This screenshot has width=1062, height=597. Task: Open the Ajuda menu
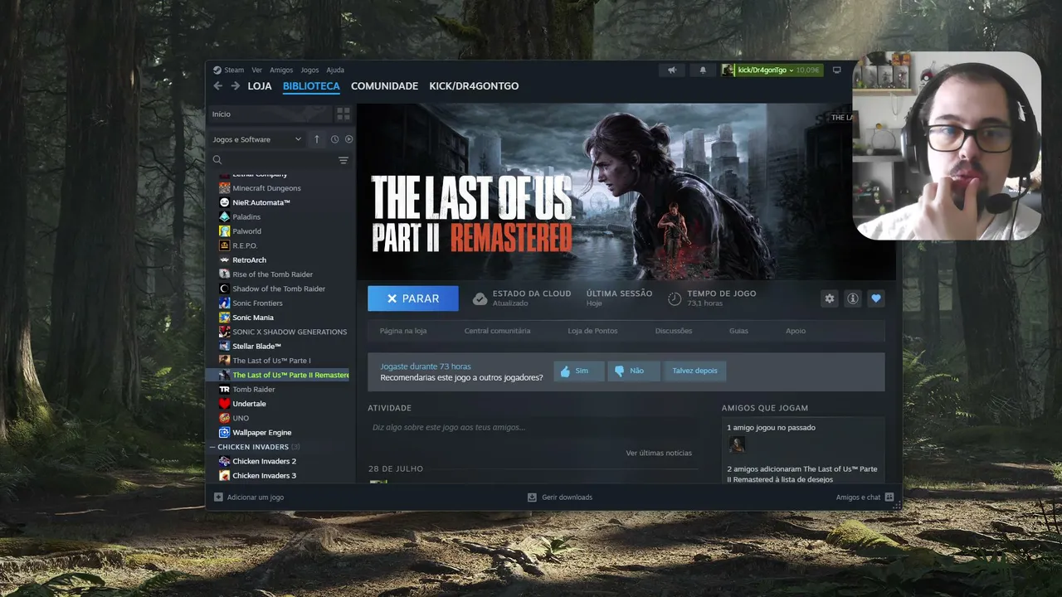pyautogui.click(x=335, y=70)
